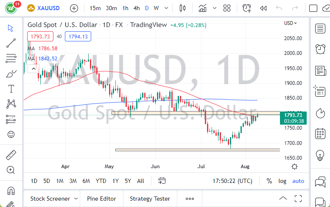330x207 pixels.
Task: Open the Fibonacci retracement tool
Action: 11,58
